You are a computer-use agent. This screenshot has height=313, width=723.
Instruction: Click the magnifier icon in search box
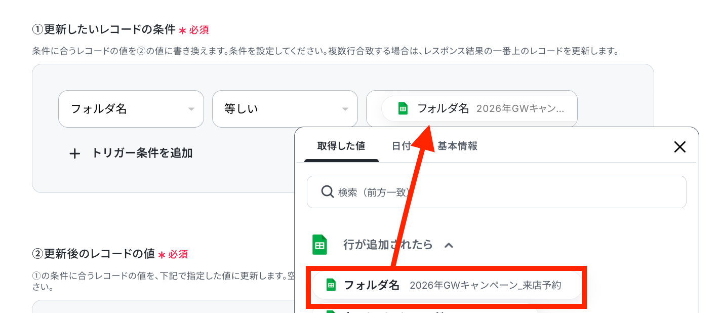click(x=328, y=192)
